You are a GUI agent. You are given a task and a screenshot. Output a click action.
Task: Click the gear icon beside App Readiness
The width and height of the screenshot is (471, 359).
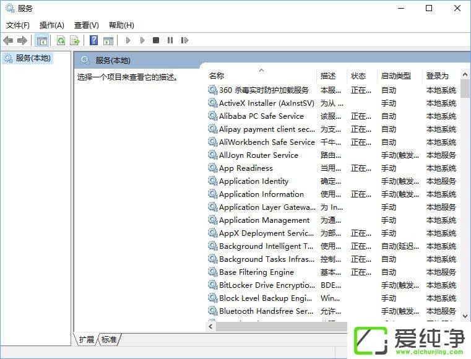pyautogui.click(x=213, y=168)
